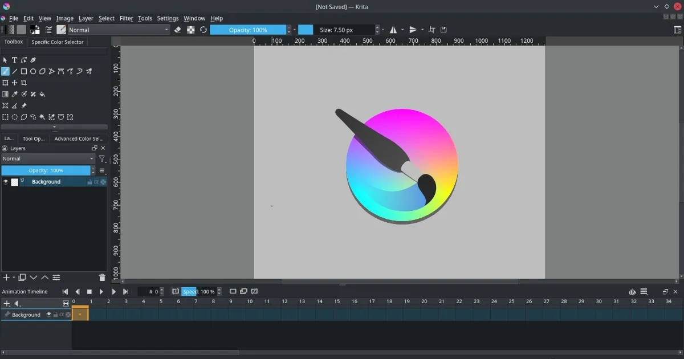Viewport: 684px width, 359px height.
Task: Open the Filter menu
Action: pos(126,18)
